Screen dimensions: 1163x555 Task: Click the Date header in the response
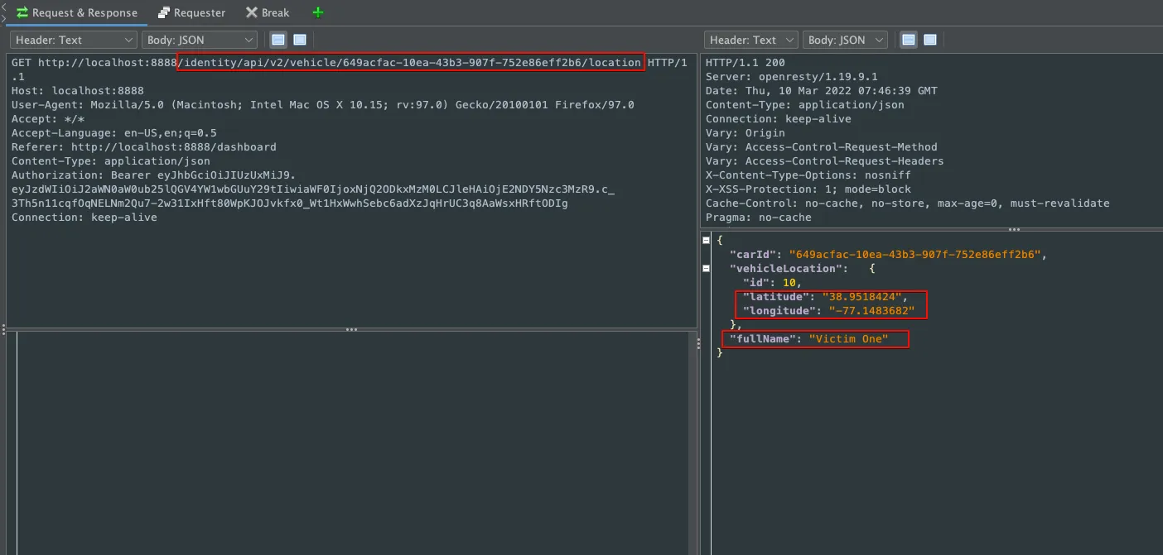click(x=822, y=91)
